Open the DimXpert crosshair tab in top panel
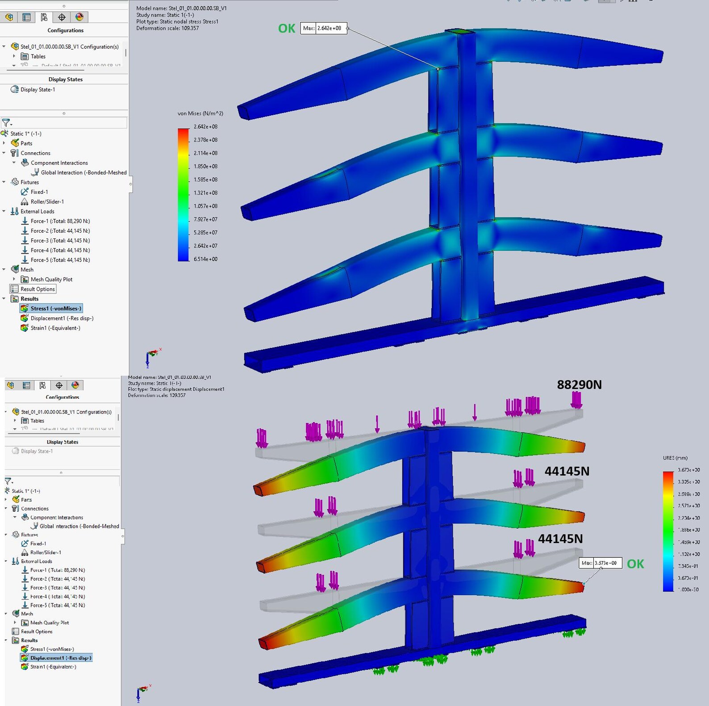This screenshot has width=709, height=706. pos(62,17)
